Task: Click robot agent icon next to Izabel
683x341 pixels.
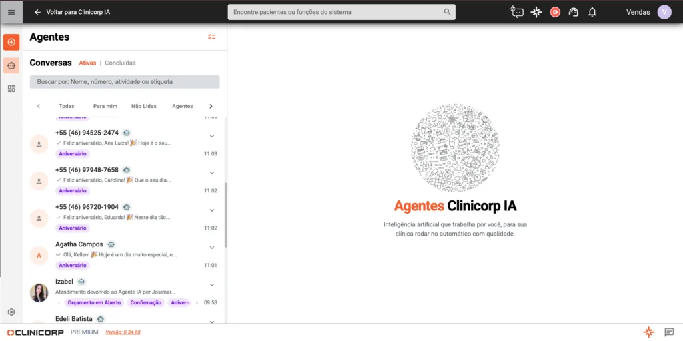Action: 81,282
